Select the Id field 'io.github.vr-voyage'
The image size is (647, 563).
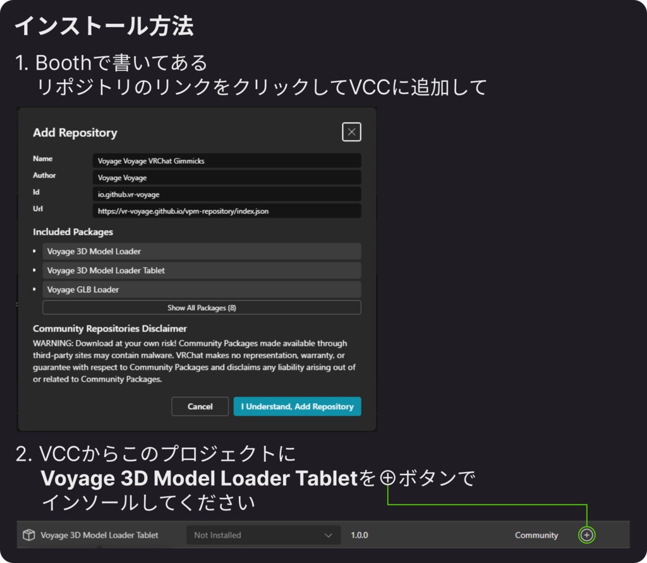tap(227, 195)
